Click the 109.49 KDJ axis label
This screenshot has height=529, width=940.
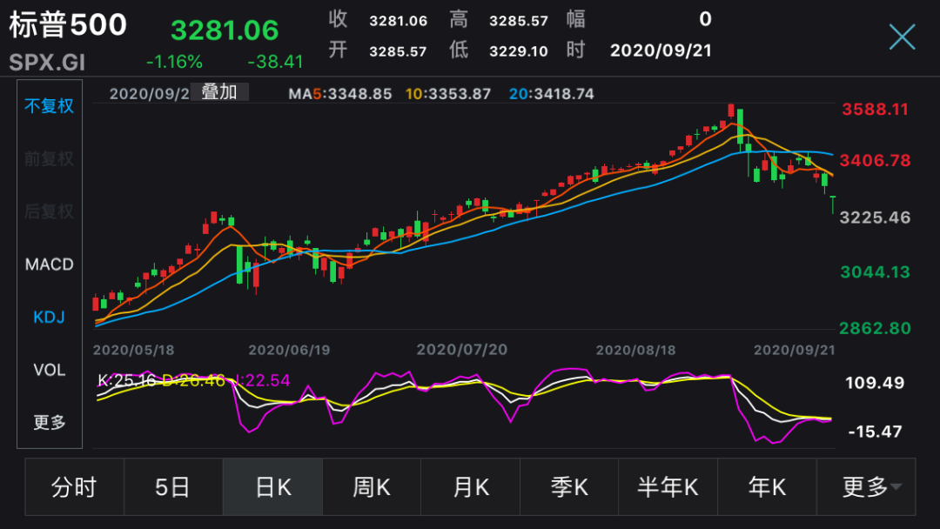click(875, 383)
